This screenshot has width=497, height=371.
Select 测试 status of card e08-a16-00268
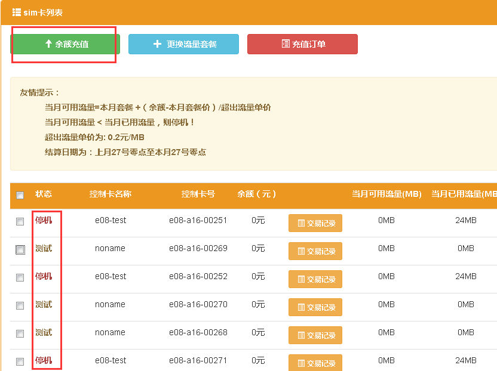pos(44,332)
